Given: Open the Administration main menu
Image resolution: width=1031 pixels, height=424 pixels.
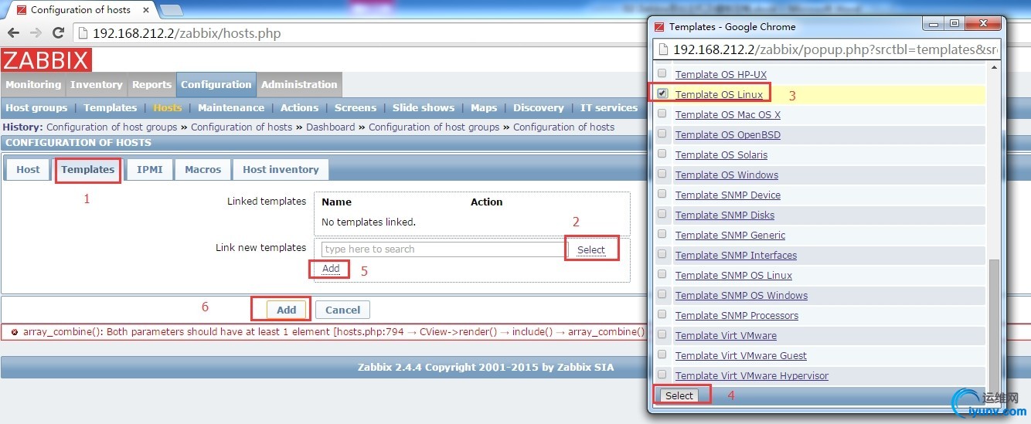Looking at the screenshot, I should 299,85.
